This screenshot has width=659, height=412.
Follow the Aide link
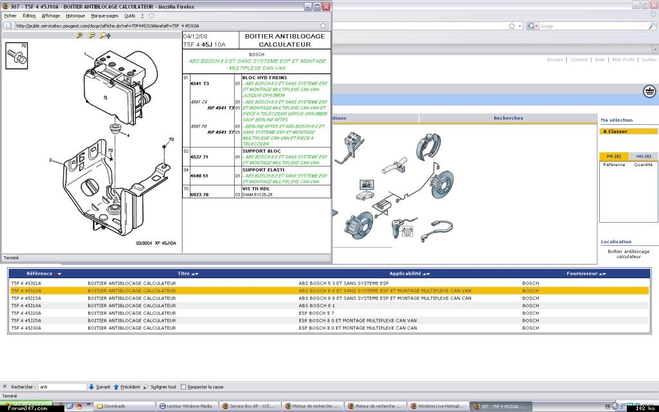[x=600, y=60]
